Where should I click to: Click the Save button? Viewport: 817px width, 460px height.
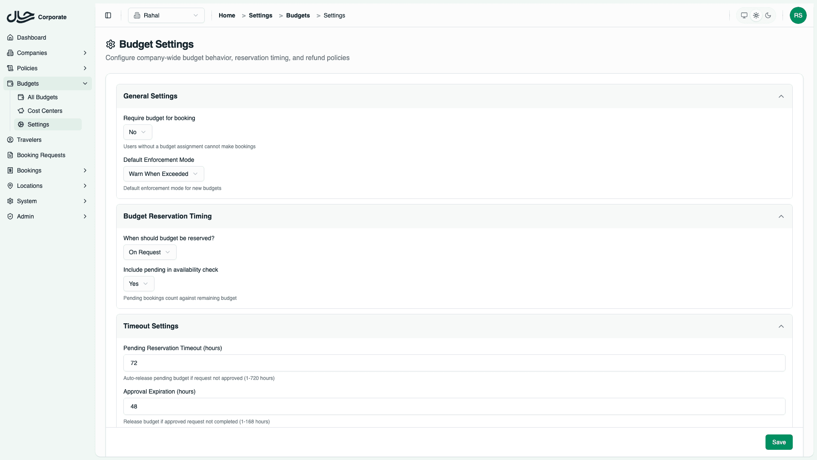click(779, 442)
